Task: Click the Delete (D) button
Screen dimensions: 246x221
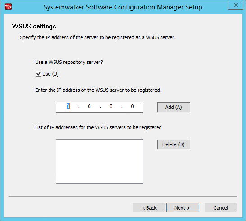Action: pos(174,144)
